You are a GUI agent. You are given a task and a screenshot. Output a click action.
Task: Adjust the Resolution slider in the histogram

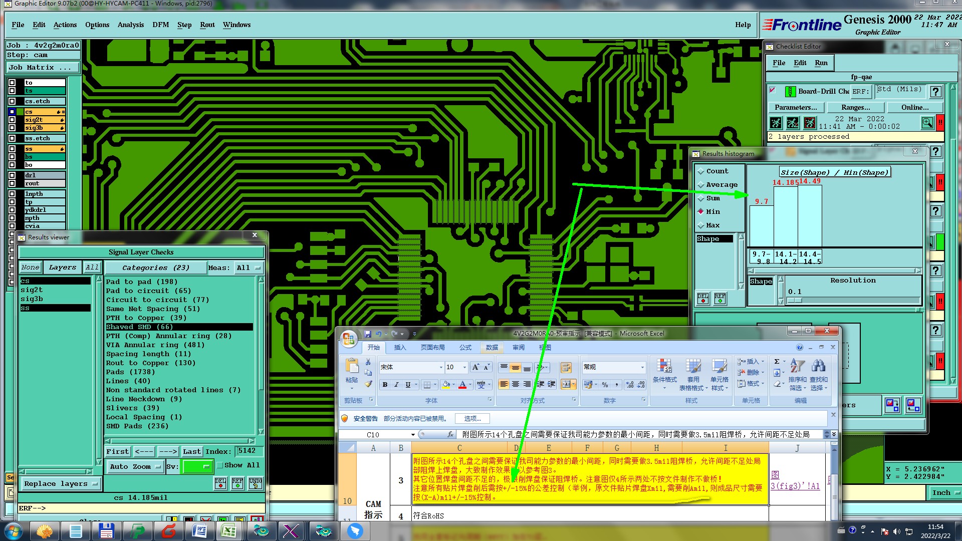794,301
